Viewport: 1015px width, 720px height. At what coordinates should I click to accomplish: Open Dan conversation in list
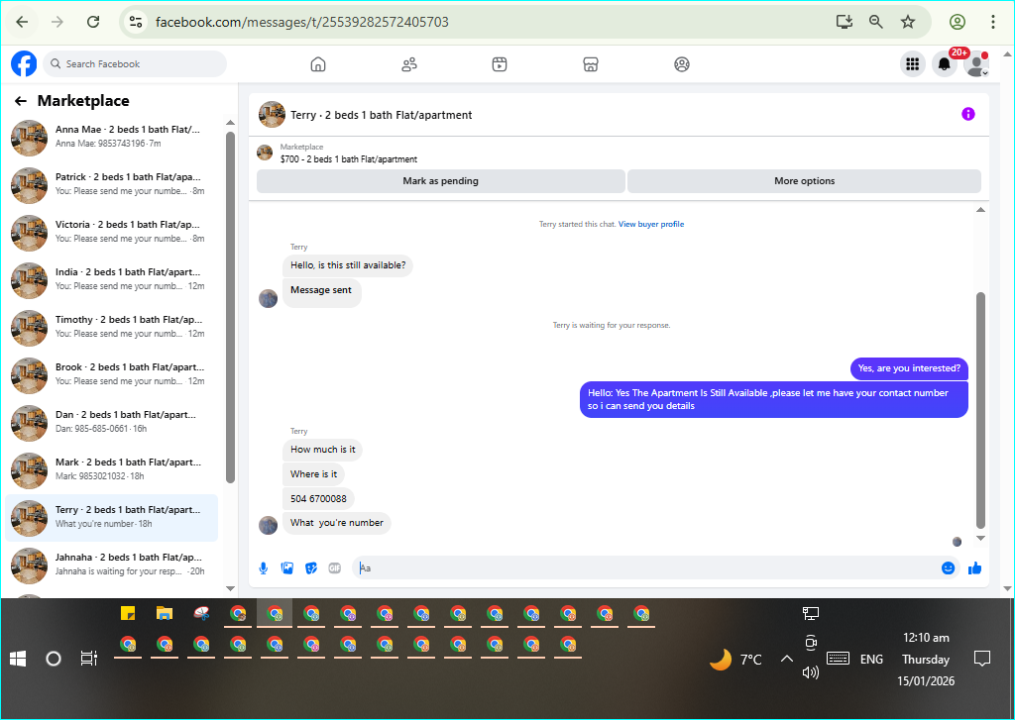tap(111, 423)
